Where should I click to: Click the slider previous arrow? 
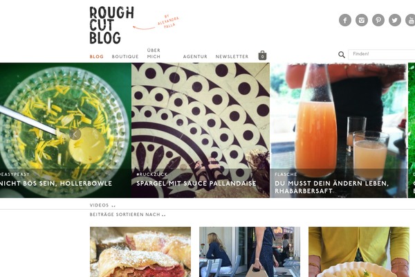pyautogui.click(x=75, y=134)
